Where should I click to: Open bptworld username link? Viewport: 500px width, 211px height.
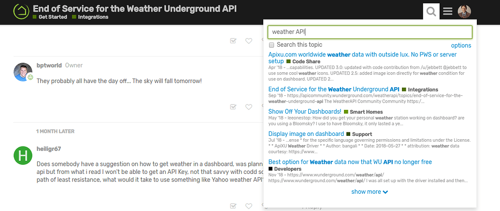point(49,66)
